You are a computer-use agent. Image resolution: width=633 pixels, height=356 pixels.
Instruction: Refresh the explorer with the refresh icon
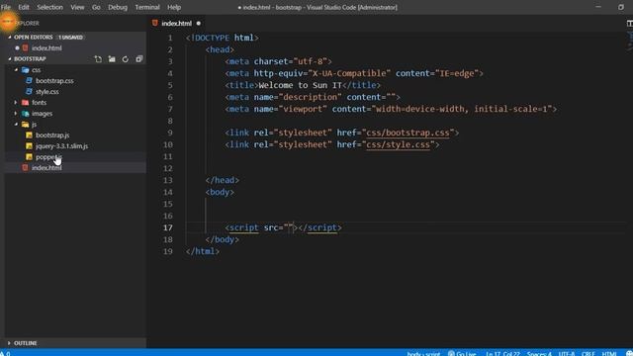click(x=126, y=59)
